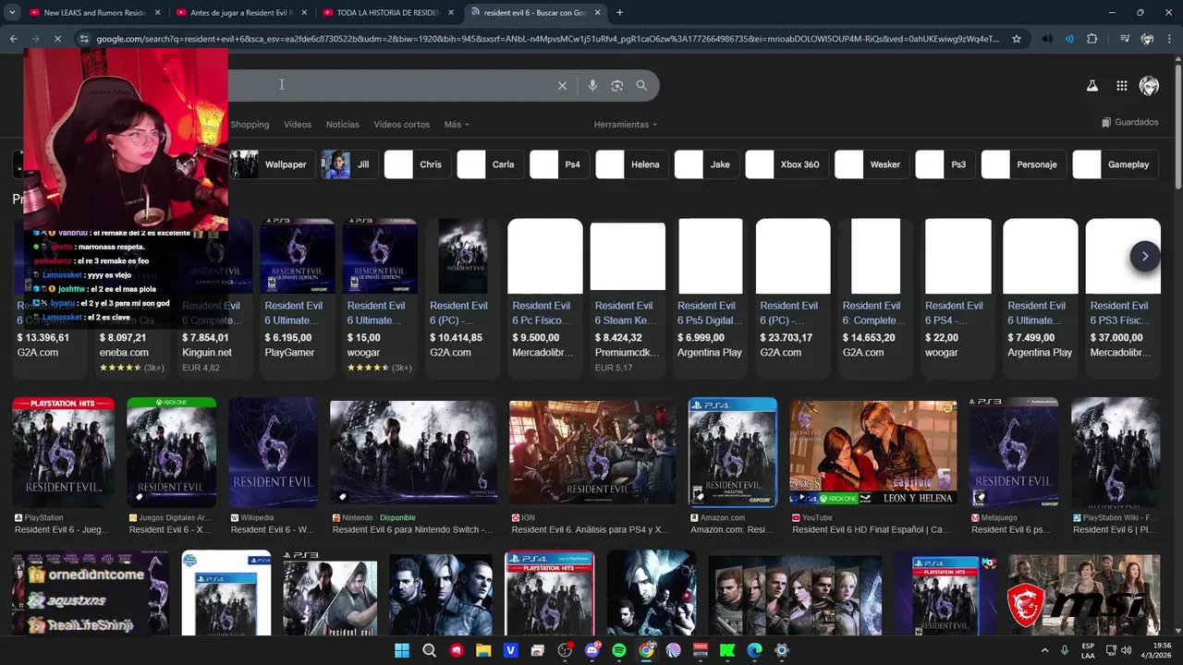
Task: Open the Google account avatar
Action: click(1149, 86)
